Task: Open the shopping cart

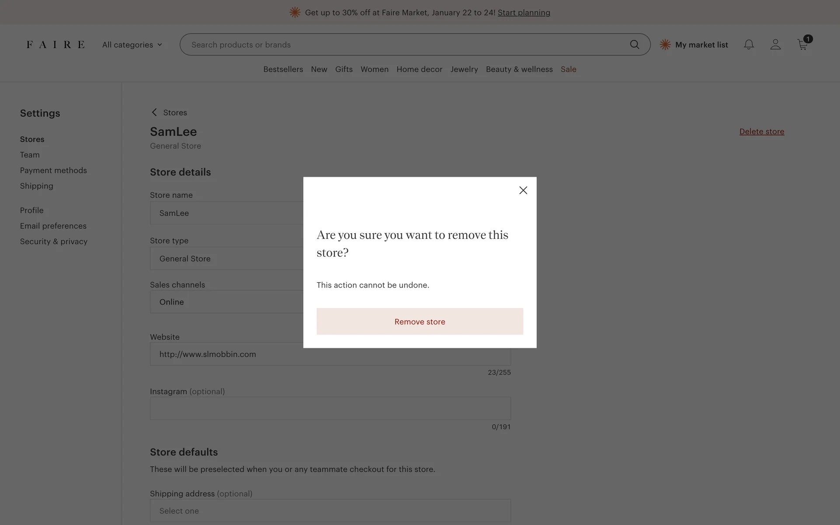Action: [802, 45]
